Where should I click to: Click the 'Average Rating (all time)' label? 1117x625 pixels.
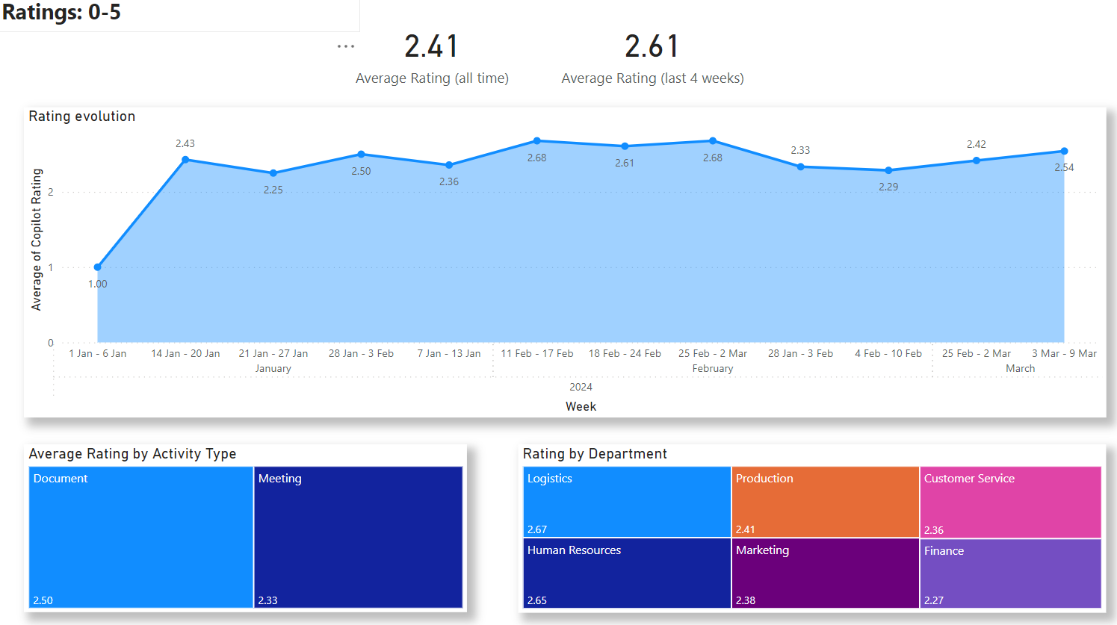(432, 78)
